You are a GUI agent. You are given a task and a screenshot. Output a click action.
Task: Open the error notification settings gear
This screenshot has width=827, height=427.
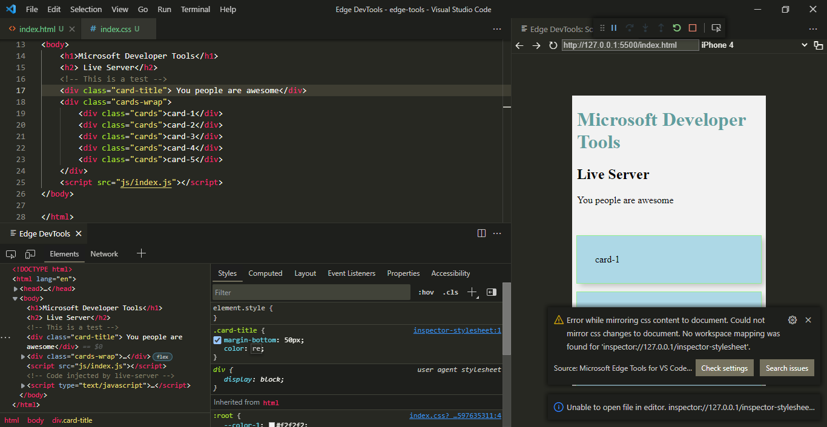tap(792, 319)
